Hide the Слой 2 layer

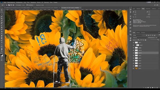pos(133,66)
